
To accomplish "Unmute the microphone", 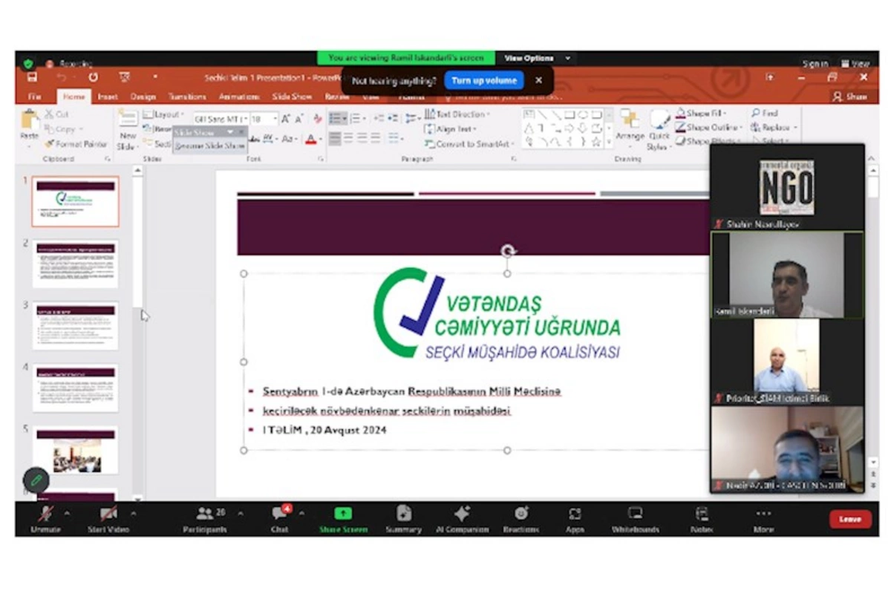I will 46,518.
